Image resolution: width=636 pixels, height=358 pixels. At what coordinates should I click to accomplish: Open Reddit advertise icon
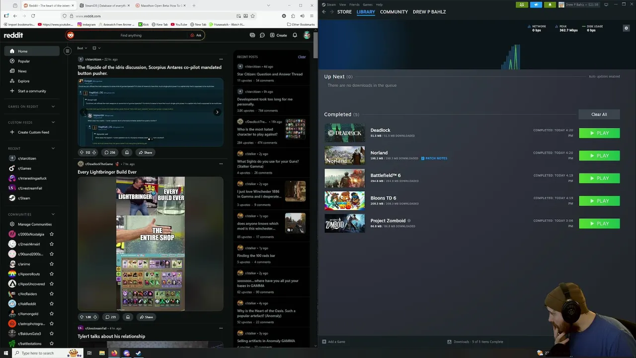(x=252, y=35)
